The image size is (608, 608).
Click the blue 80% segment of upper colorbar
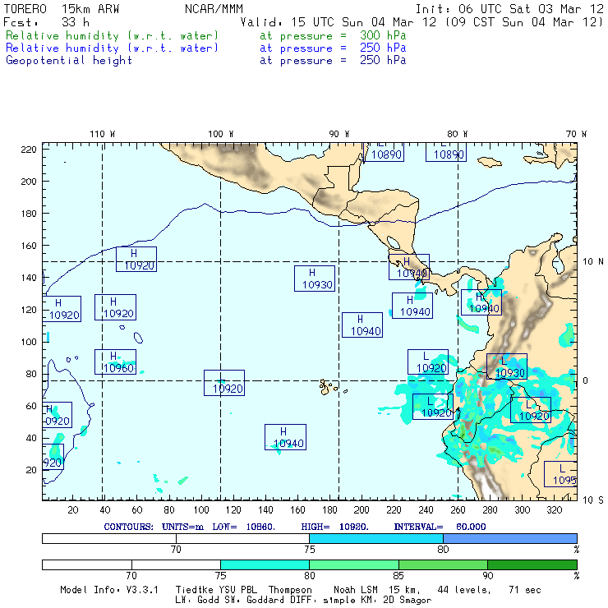(x=509, y=537)
